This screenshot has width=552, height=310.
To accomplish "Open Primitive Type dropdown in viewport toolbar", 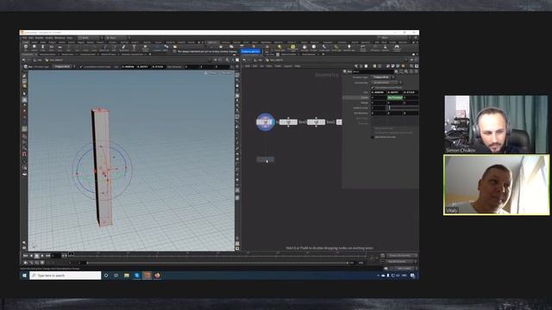I will coord(64,66).
